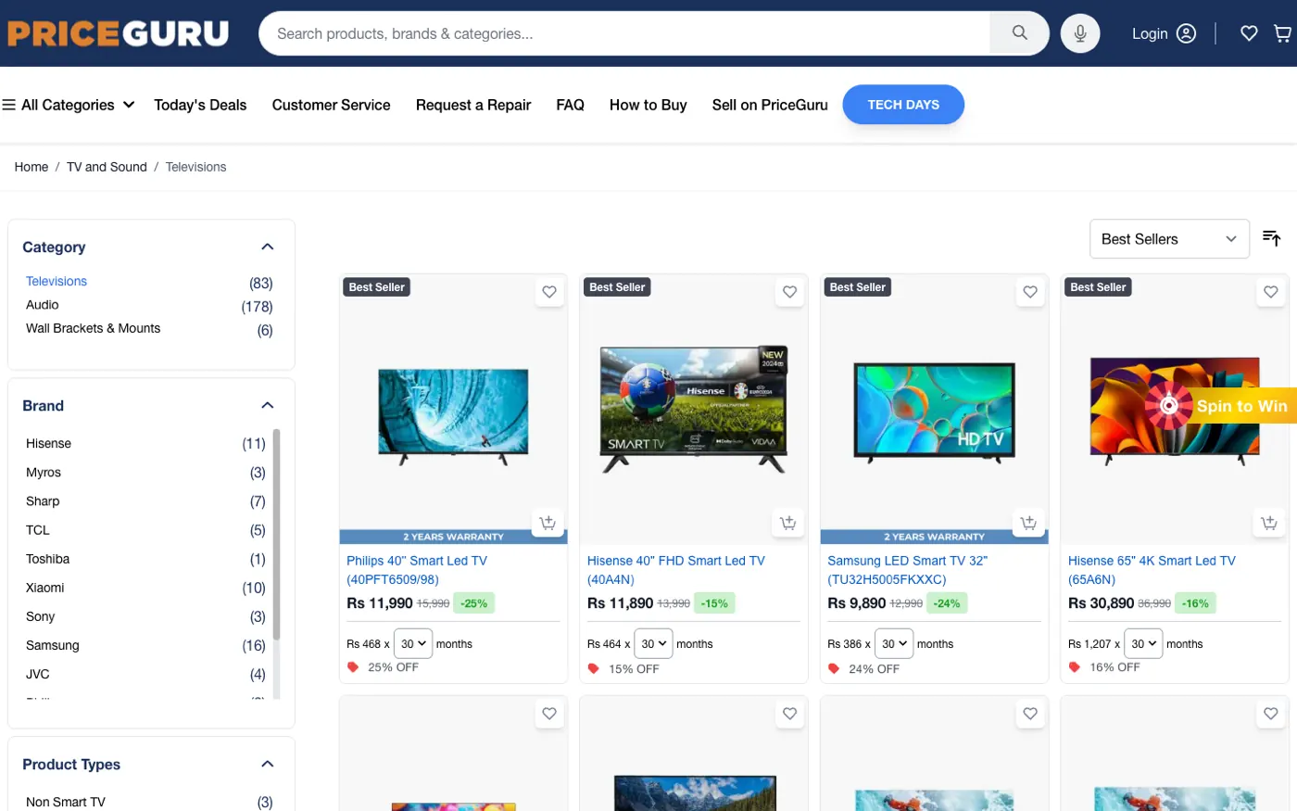Click the PriceGuru logo
The image size is (1297, 811).
click(x=118, y=33)
